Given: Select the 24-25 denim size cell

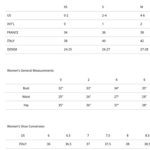Looking at the screenshot, I should pos(68,49).
